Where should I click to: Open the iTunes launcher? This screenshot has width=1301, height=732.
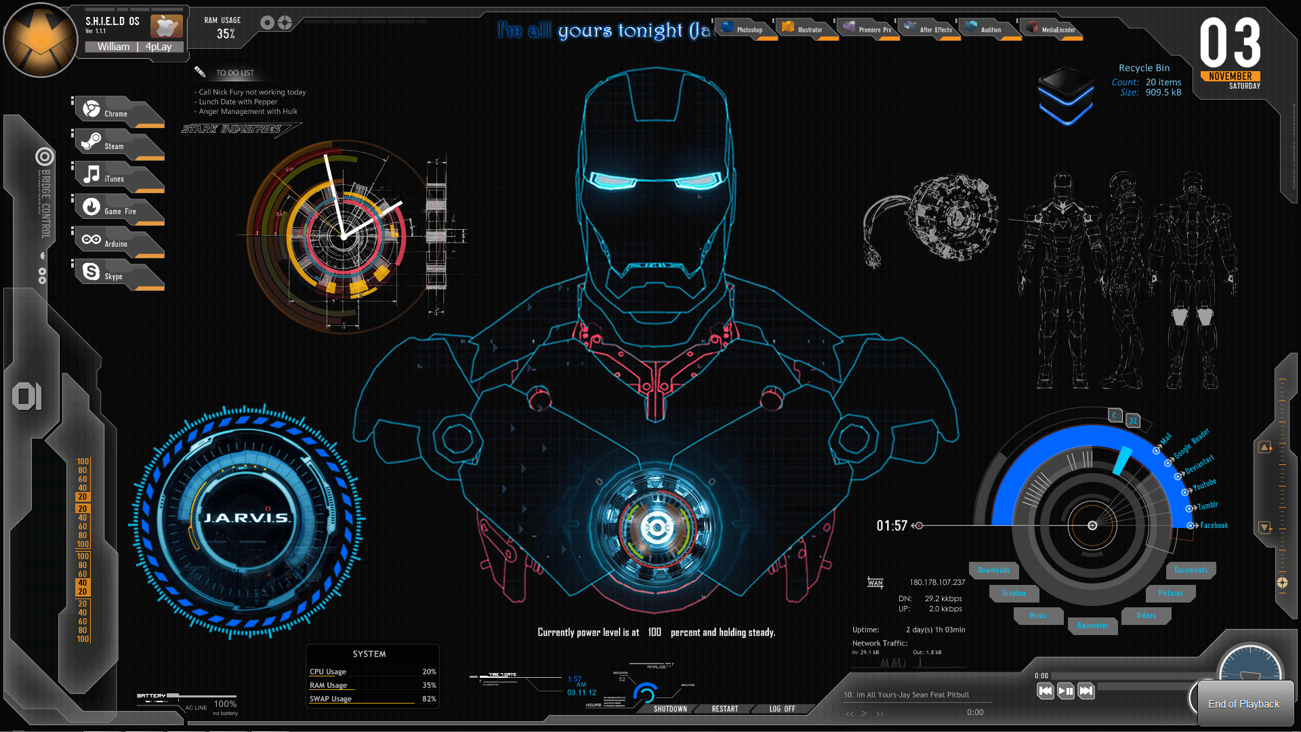click(x=119, y=177)
